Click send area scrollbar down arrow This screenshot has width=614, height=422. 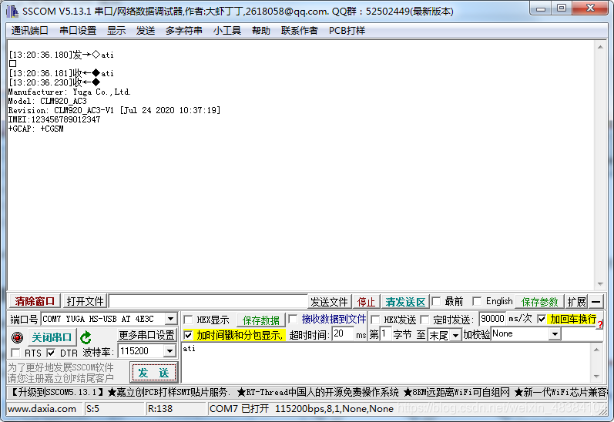[x=596, y=377]
